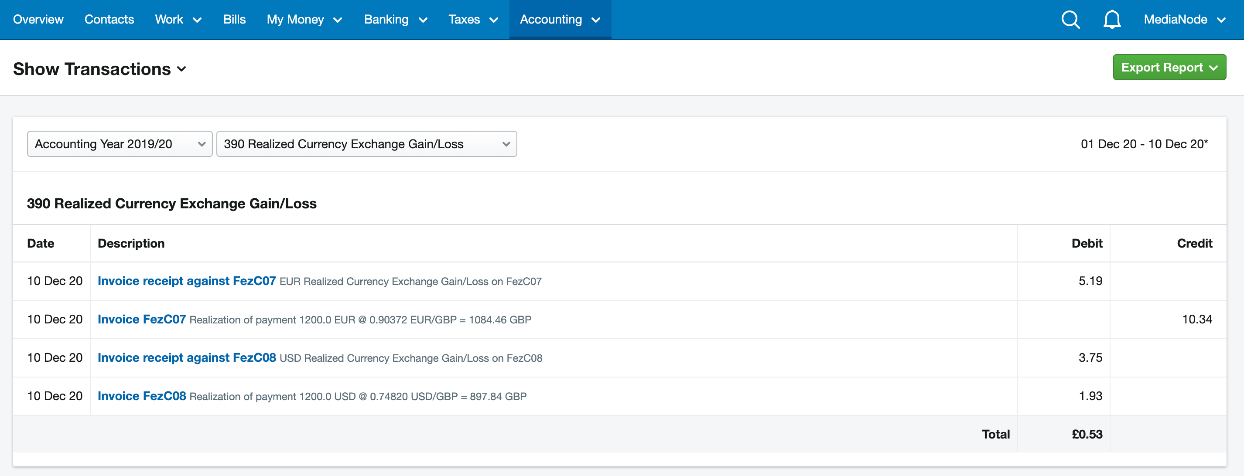
Task: Open the Invoice FezC08 link
Action: point(141,396)
